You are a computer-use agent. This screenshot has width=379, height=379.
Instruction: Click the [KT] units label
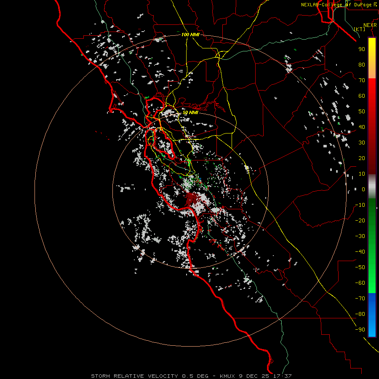pos(360,29)
